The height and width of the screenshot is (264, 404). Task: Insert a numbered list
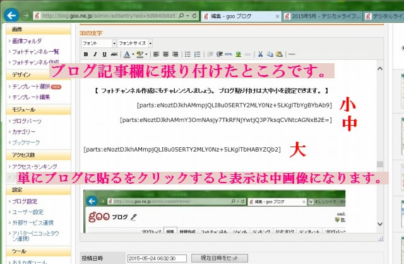(198, 54)
